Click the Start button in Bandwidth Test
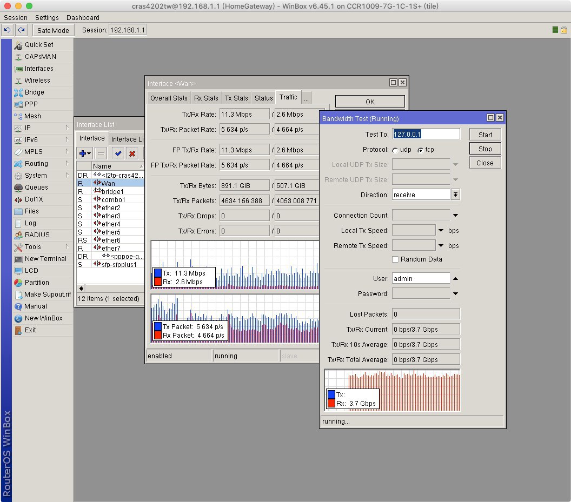The height and width of the screenshot is (502, 571). pyautogui.click(x=485, y=135)
